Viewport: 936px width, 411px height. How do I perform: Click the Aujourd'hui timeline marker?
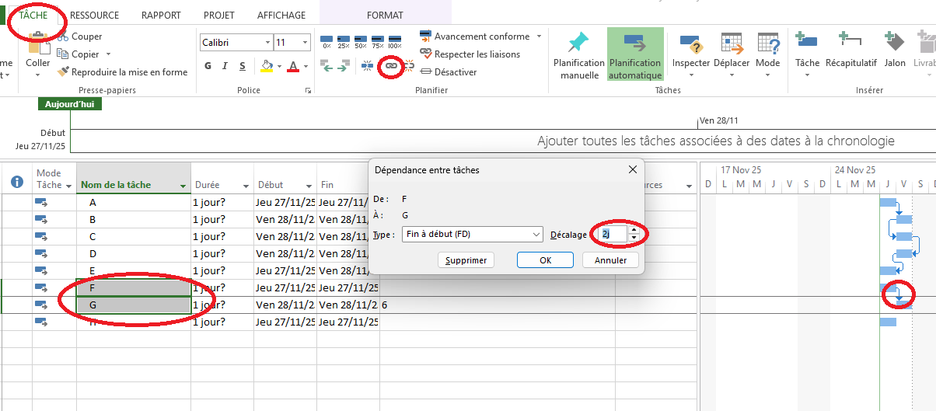point(69,104)
